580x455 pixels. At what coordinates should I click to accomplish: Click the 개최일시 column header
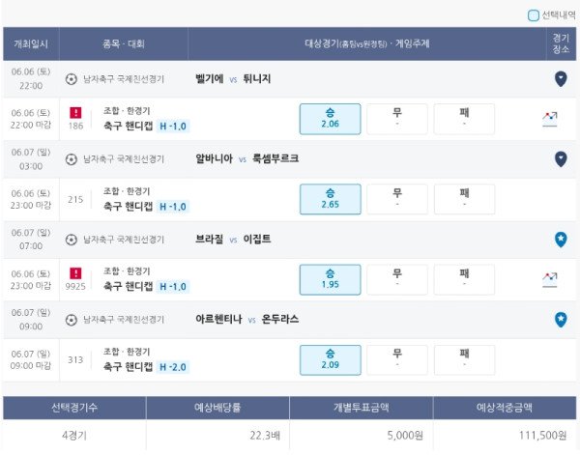[31, 44]
